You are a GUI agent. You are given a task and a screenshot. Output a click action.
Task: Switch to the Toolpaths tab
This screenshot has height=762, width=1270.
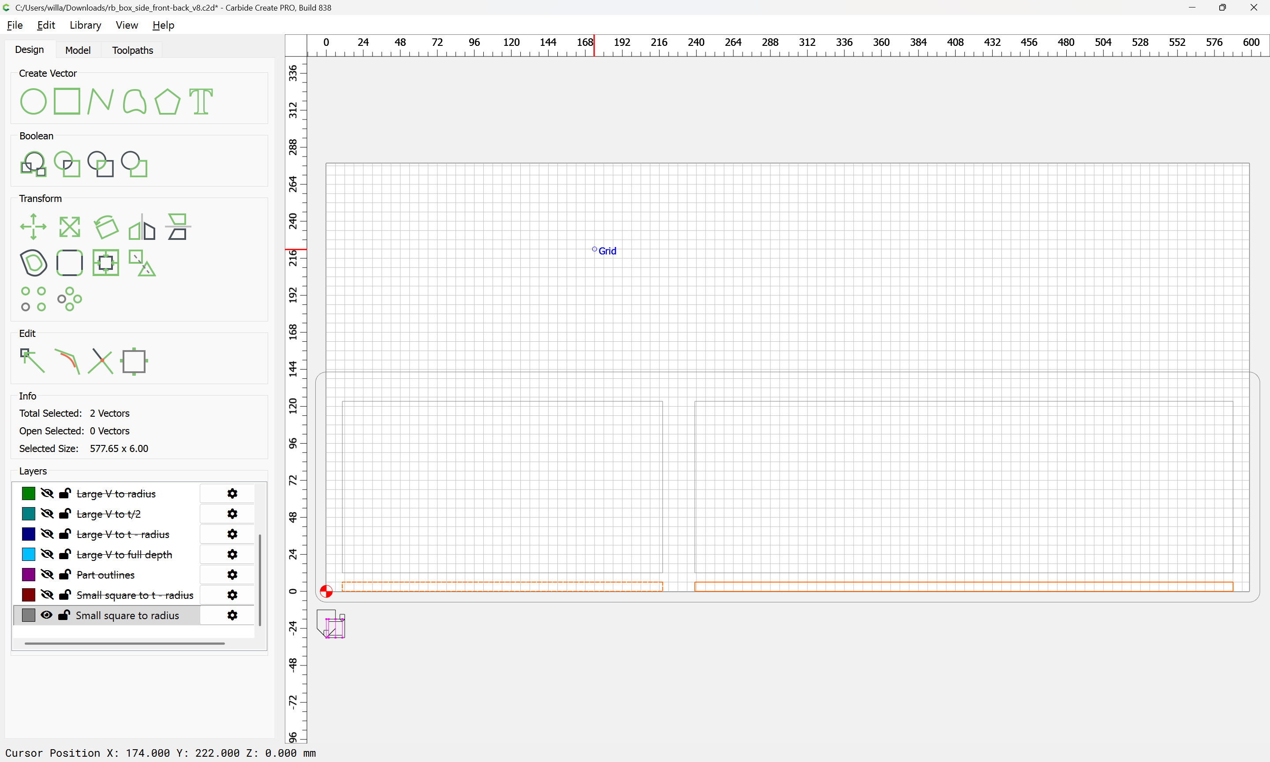click(x=132, y=50)
